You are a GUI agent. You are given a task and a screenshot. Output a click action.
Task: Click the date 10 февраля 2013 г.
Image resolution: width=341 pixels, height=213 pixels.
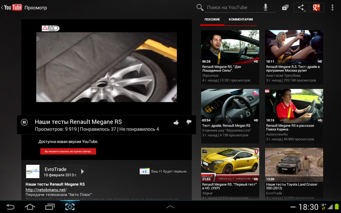pos(61,175)
